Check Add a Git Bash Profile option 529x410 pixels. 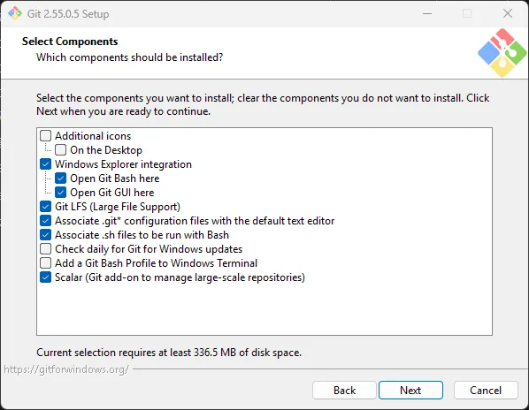(x=45, y=263)
